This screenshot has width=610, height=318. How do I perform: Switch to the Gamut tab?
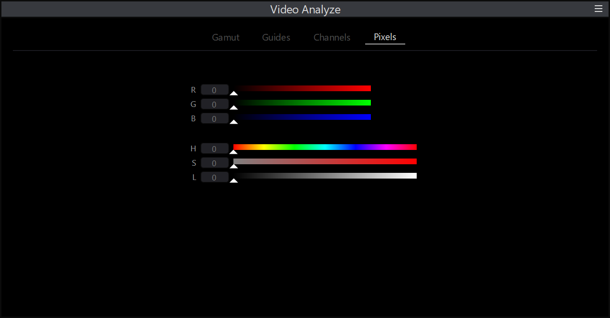[x=226, y=37]
